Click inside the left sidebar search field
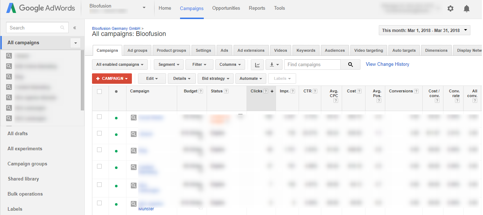This screenshot has height=215, width=483. [x=34, y=27]
